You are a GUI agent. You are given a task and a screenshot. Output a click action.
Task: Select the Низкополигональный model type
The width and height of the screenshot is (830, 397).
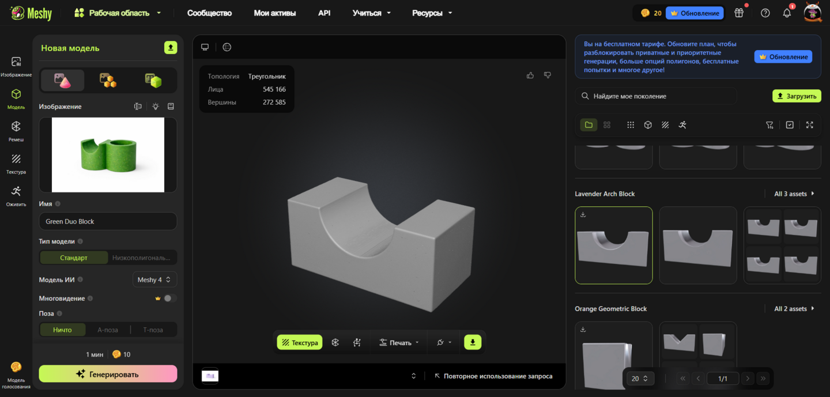pos(142,258)
